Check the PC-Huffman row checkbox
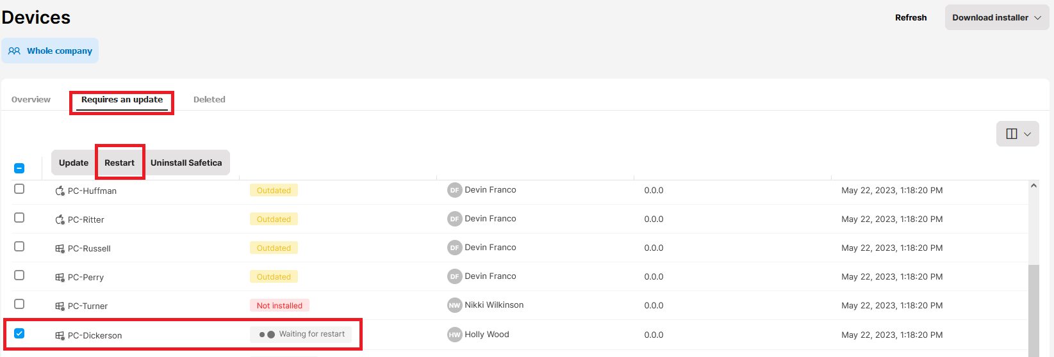The height and width of the screenshot is (357, 1054). click(19, 189)
